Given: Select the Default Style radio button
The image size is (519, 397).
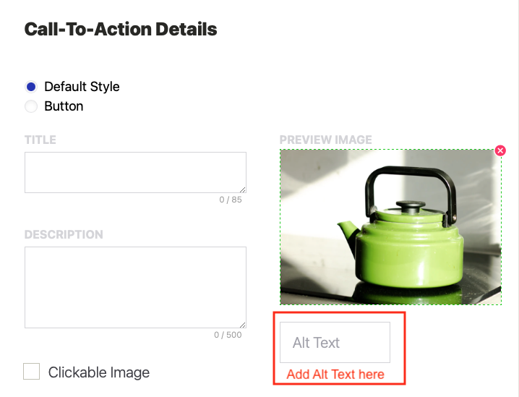Looking at the screenshot, I should click(x=31, y=87).
